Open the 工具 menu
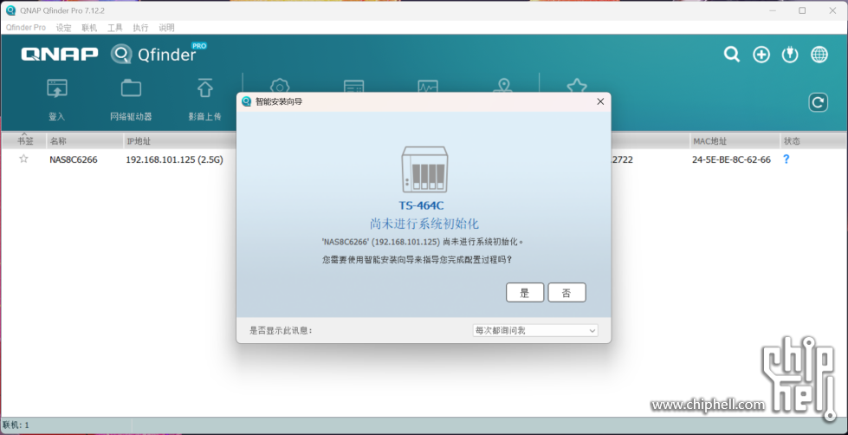The height and width of the screenshot is (435, 848). click(x=114, y=28)
